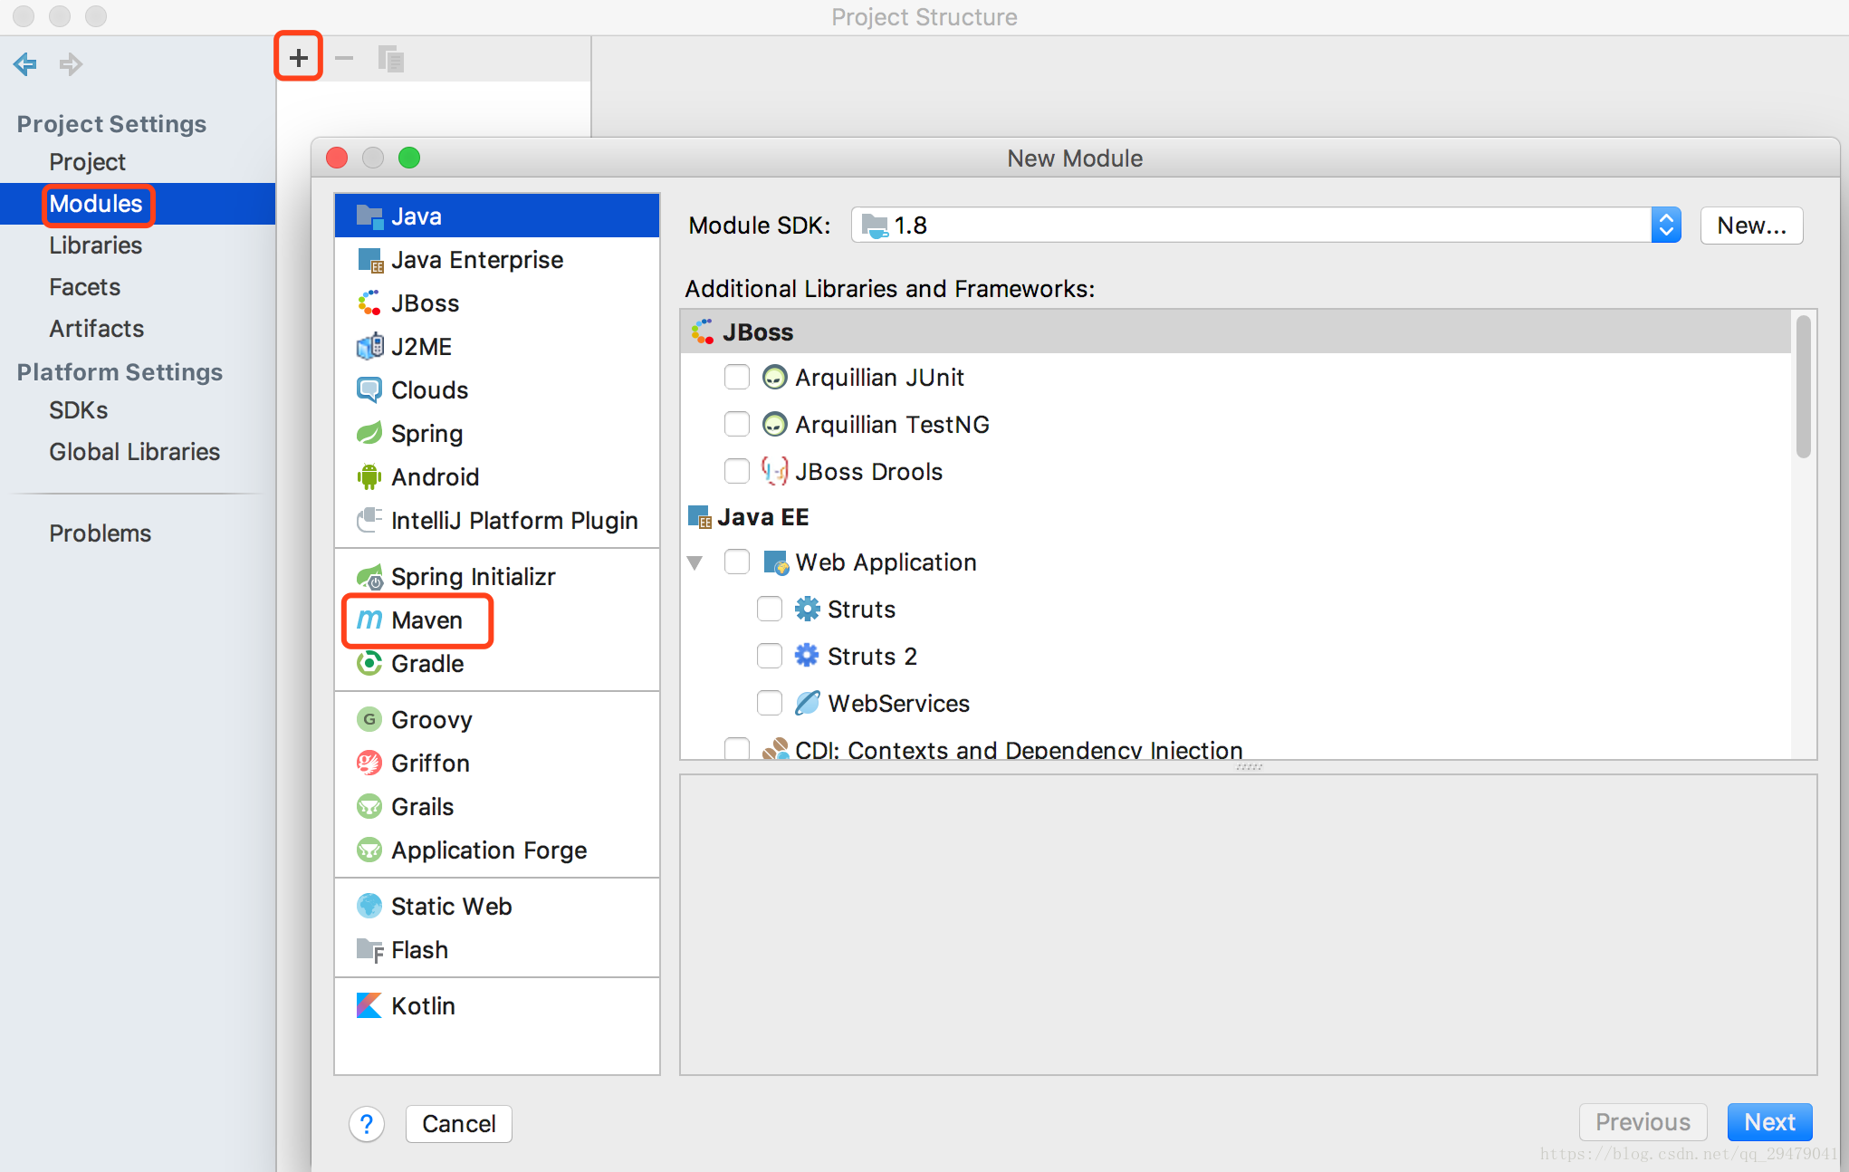This screenshot has height=1172, width=1849.
Task: Click the add module plus icon
Action: point(299,58)
